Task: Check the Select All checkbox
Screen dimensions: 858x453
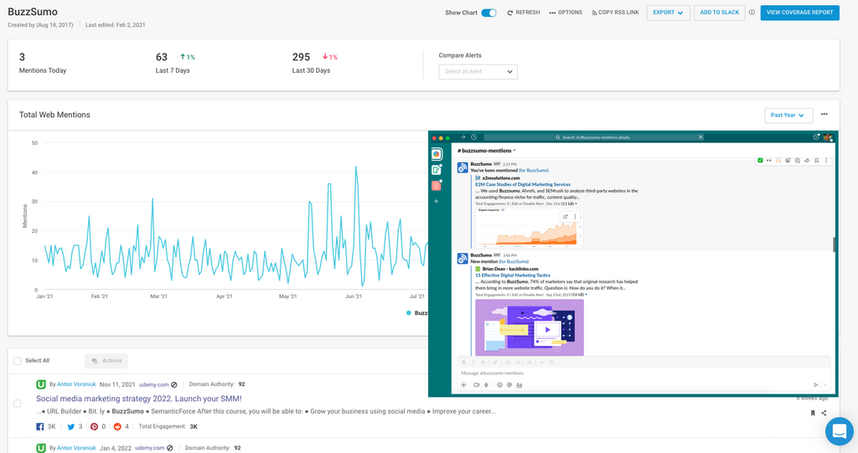Action: 18,361
